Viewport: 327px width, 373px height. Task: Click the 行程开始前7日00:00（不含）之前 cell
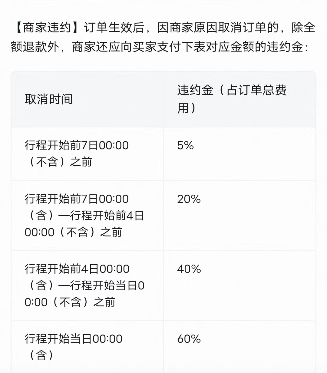(x=77, y=153)
